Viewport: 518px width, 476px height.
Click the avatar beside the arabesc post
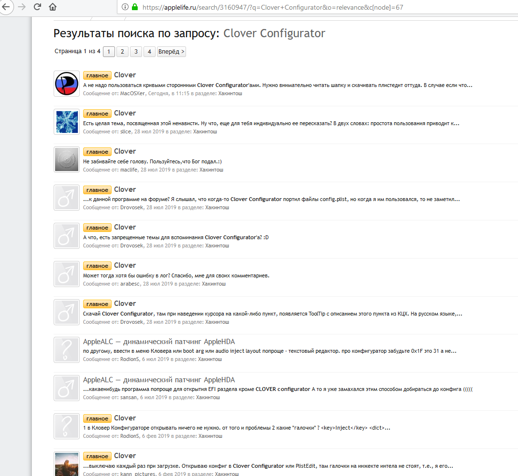pos(66,274)
